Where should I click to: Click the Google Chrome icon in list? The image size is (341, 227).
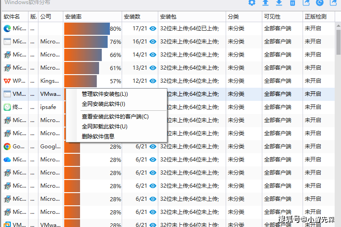[x=7, y=147]
